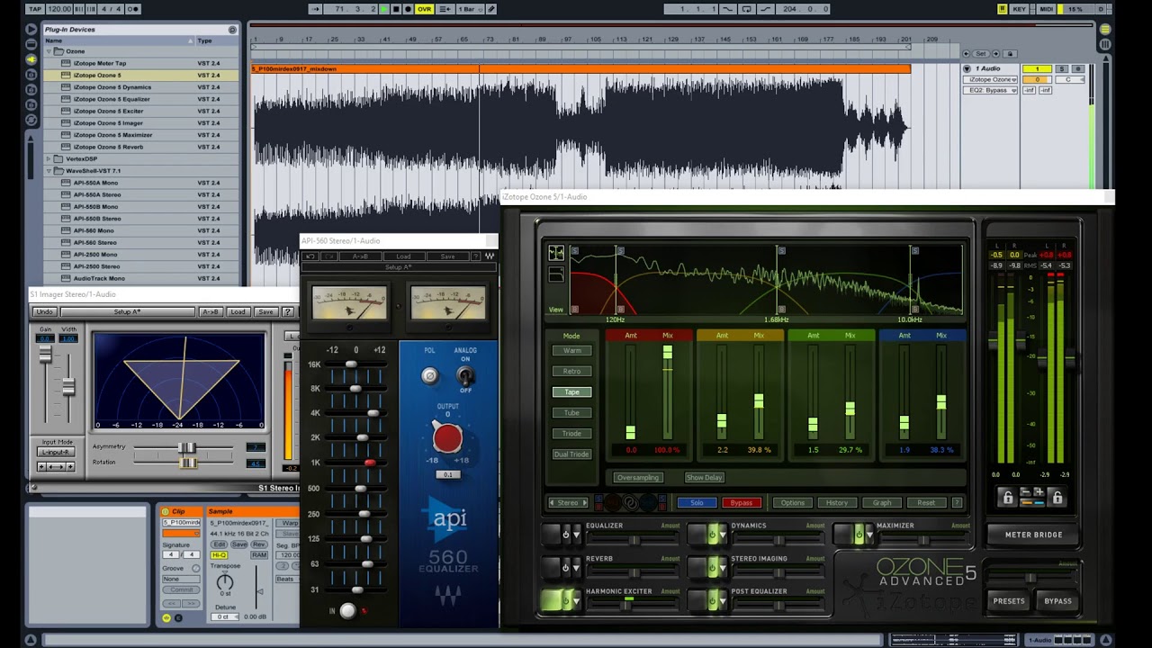Click the 120.00 tempo field

coord(59,9)
